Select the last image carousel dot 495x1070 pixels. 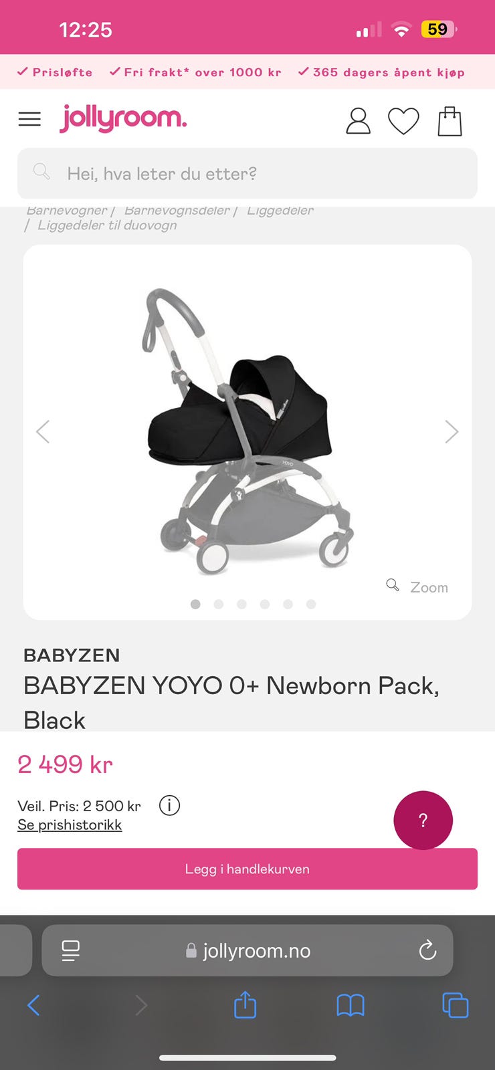tap(311, 604)
